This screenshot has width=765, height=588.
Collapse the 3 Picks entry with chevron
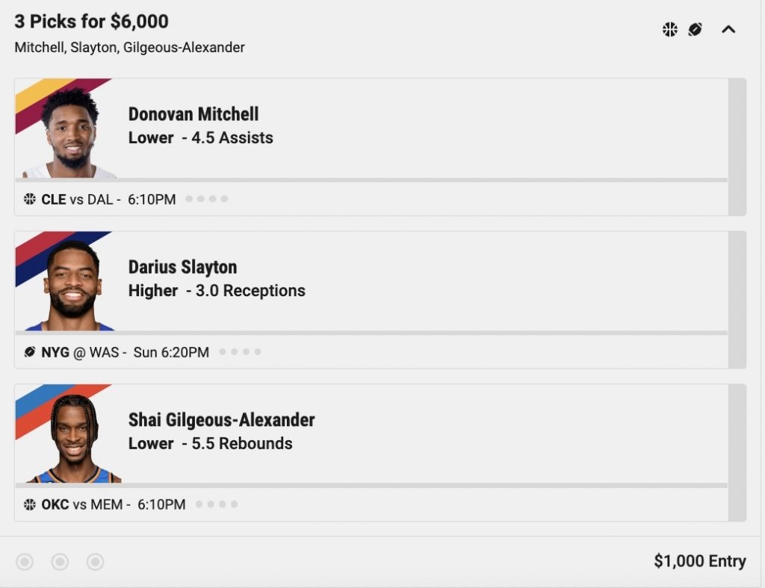pos(728,30)
